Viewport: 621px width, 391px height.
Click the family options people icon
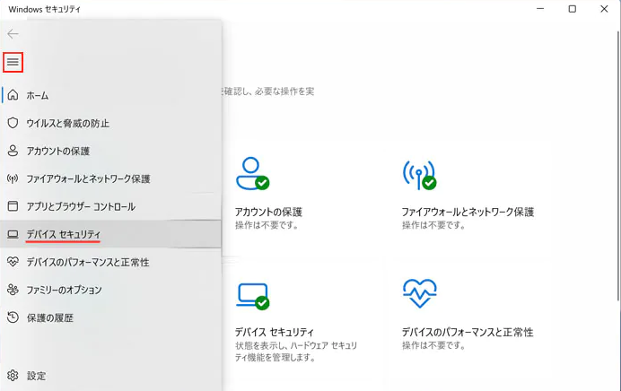point(13,290)
